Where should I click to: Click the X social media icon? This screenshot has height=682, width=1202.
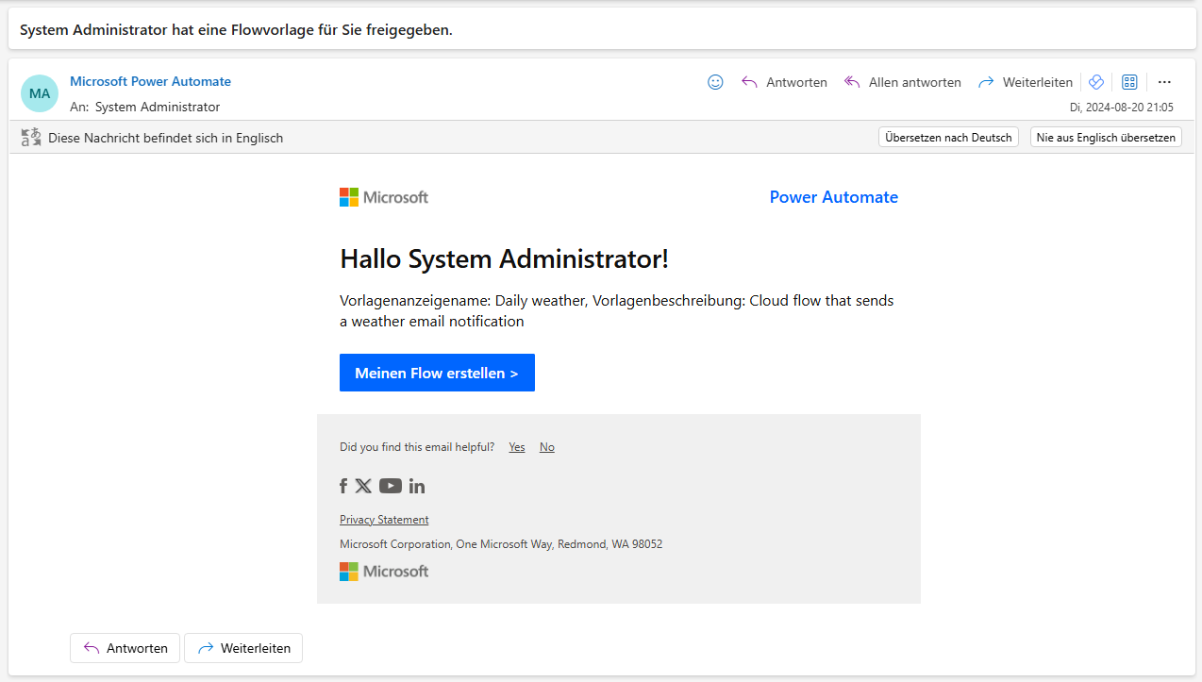coord(363,486)
